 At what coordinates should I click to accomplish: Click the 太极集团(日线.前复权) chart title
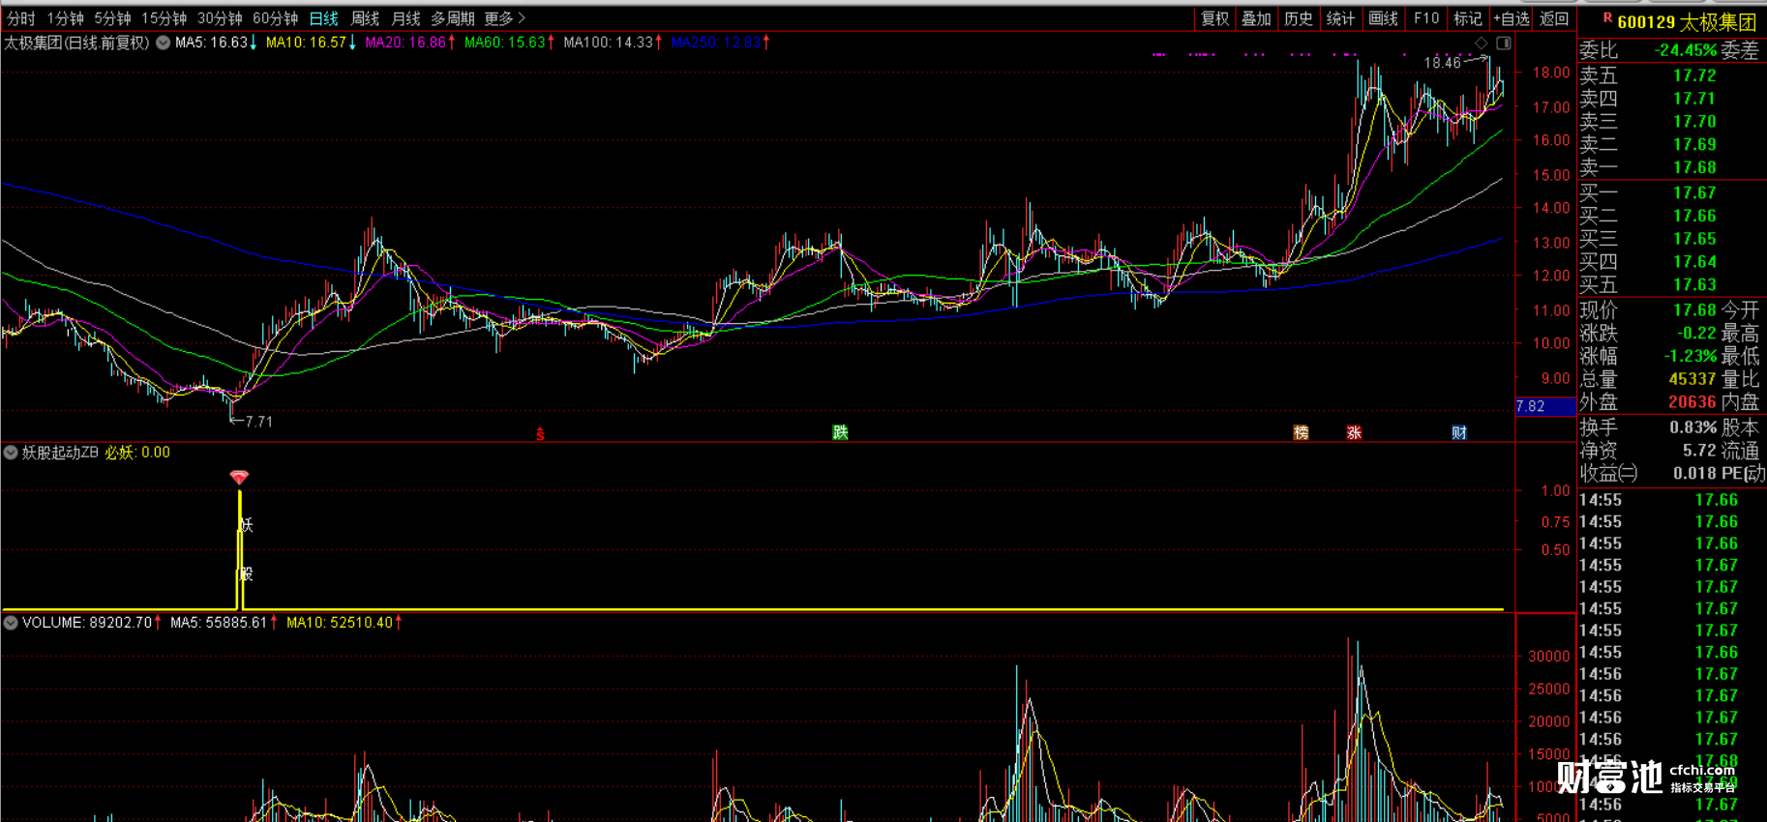tap(77, 43)
